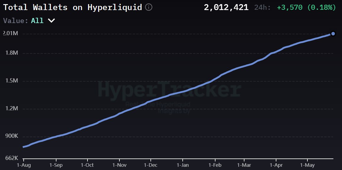The image size is (342, 170).
Task: Click the '24h:' label
Action: (262, 8)
